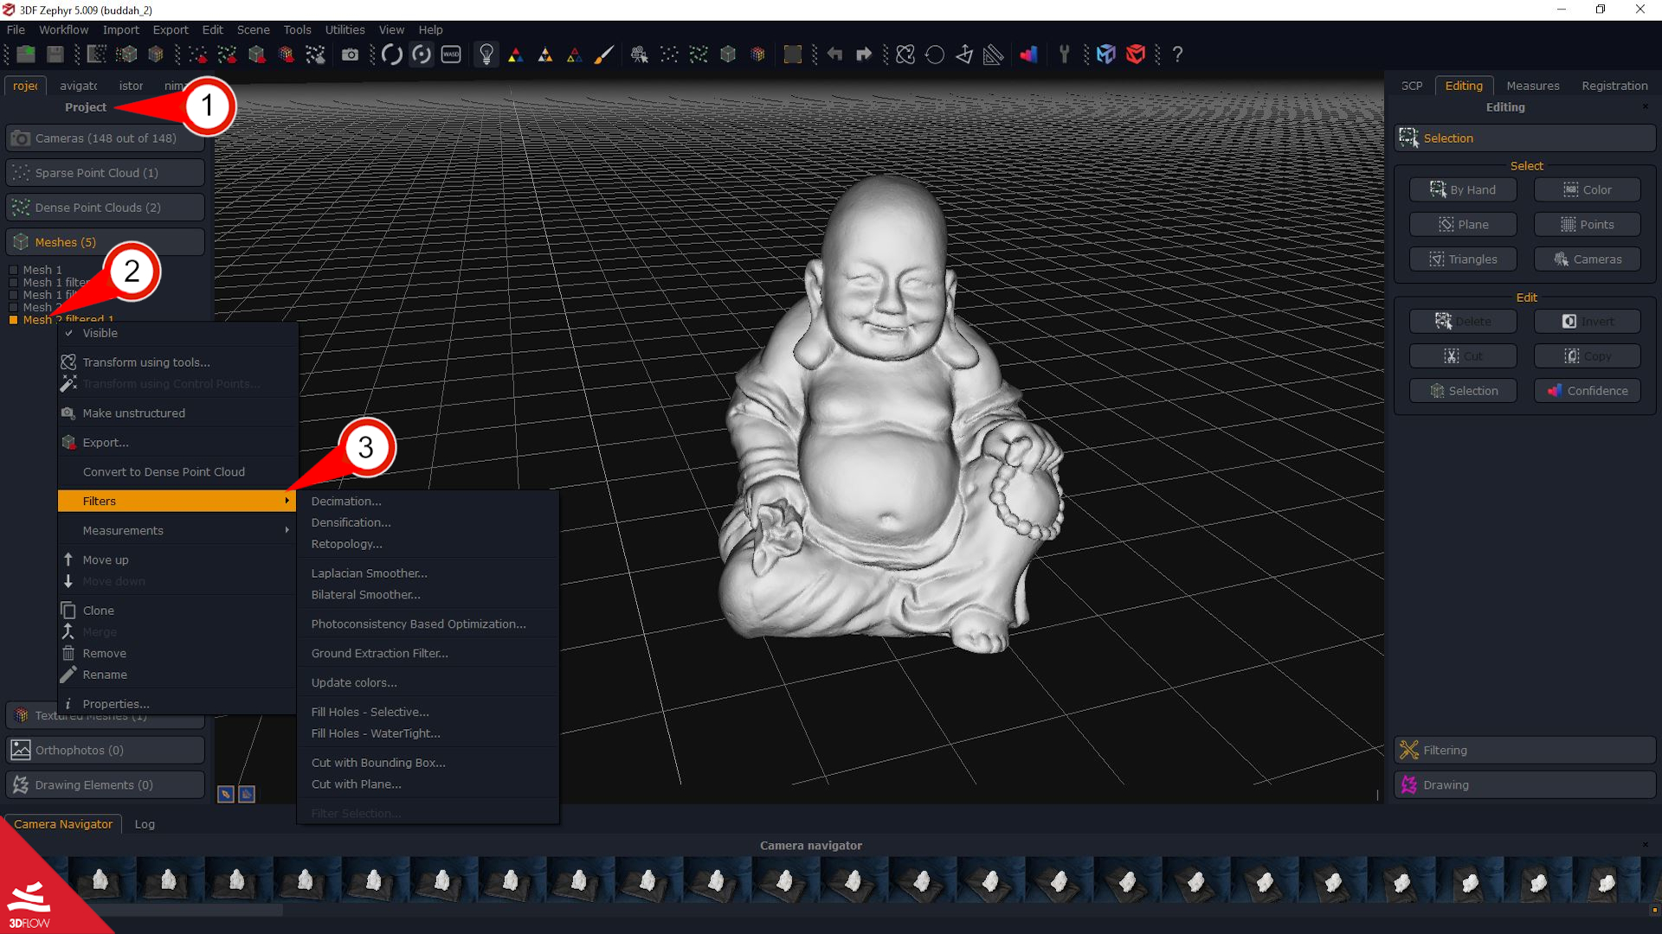Open the measurement ruler tool
The height and width of the screenshot is (934, 1662).
click(994, 54)
